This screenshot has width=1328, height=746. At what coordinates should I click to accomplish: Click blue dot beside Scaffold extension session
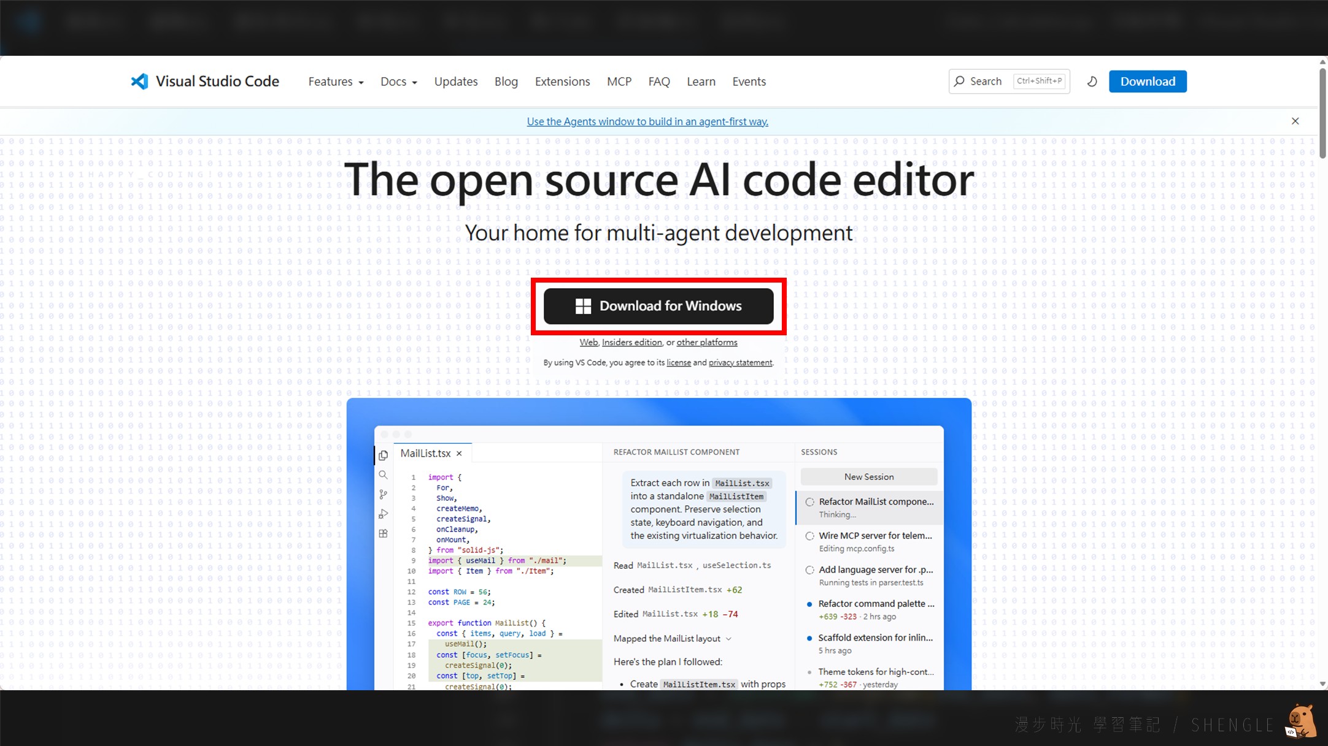click(x=809, y=638)
